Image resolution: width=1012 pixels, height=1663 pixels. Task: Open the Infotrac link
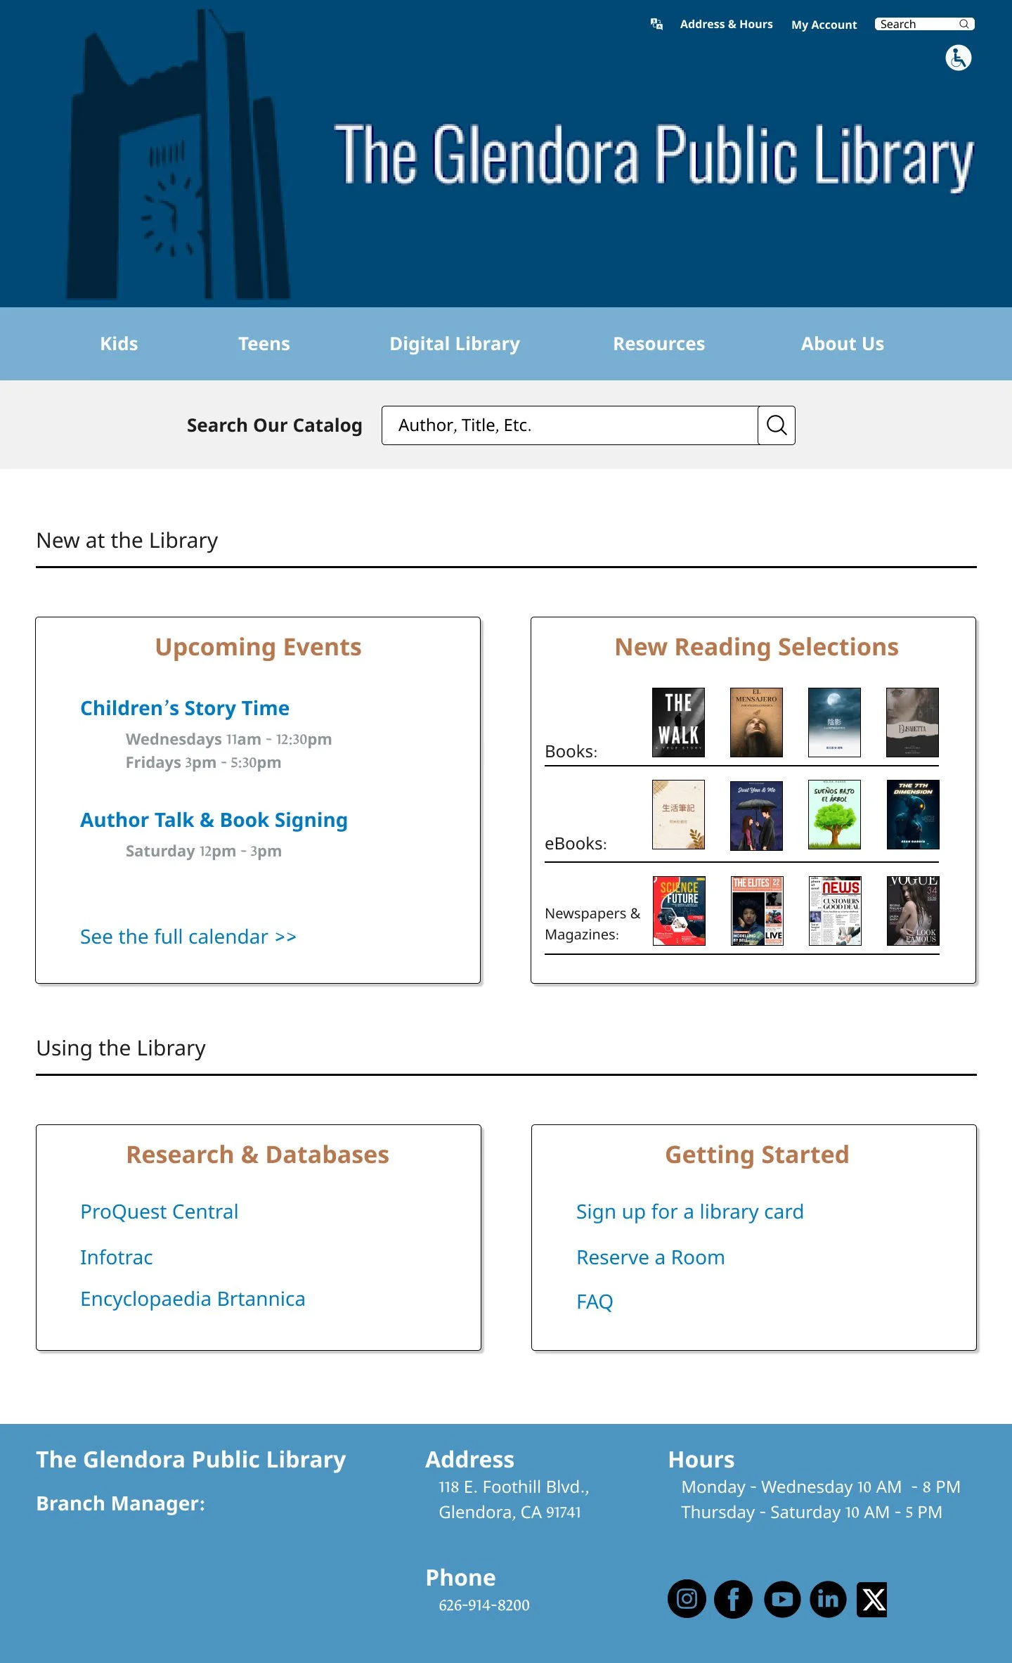116,1257
